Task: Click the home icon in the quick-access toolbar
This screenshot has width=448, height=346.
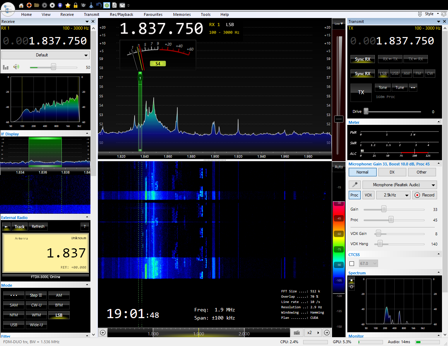Action: (x=21, y=5)
